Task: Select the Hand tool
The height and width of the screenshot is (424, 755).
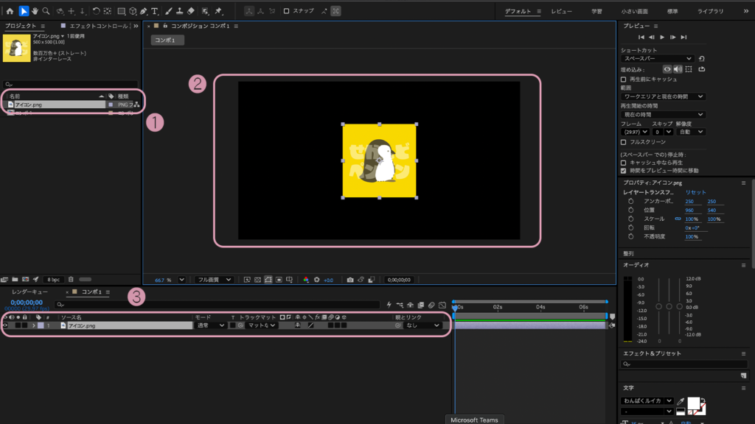Action: coord(35,10)
